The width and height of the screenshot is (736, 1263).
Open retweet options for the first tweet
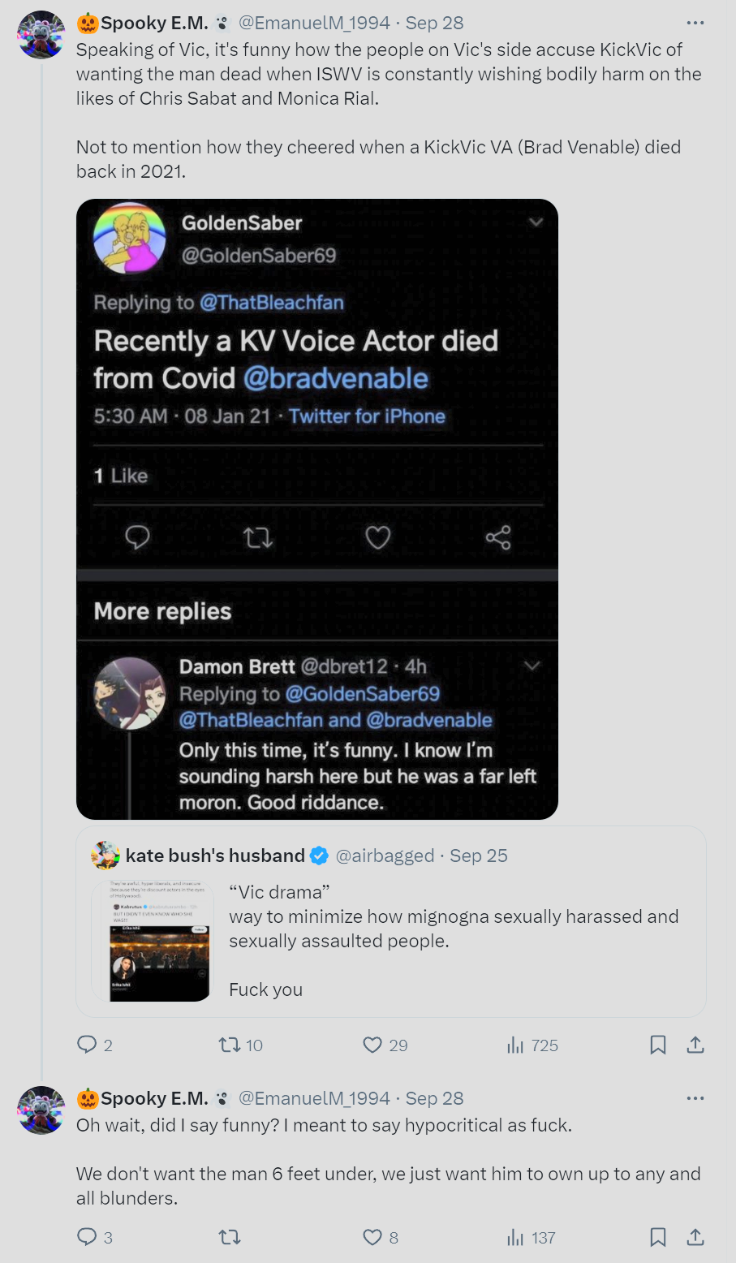[230, 1045]
